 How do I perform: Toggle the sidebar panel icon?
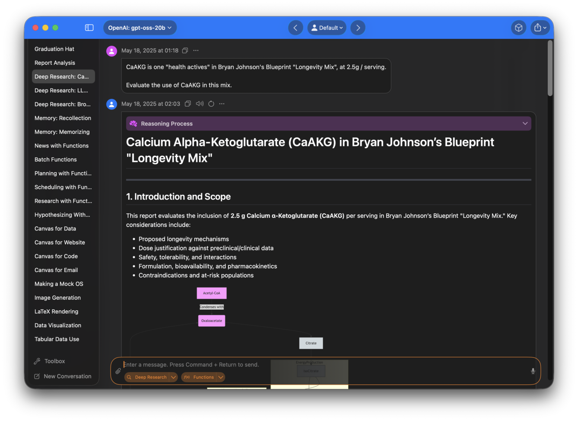tap(89, 28)
